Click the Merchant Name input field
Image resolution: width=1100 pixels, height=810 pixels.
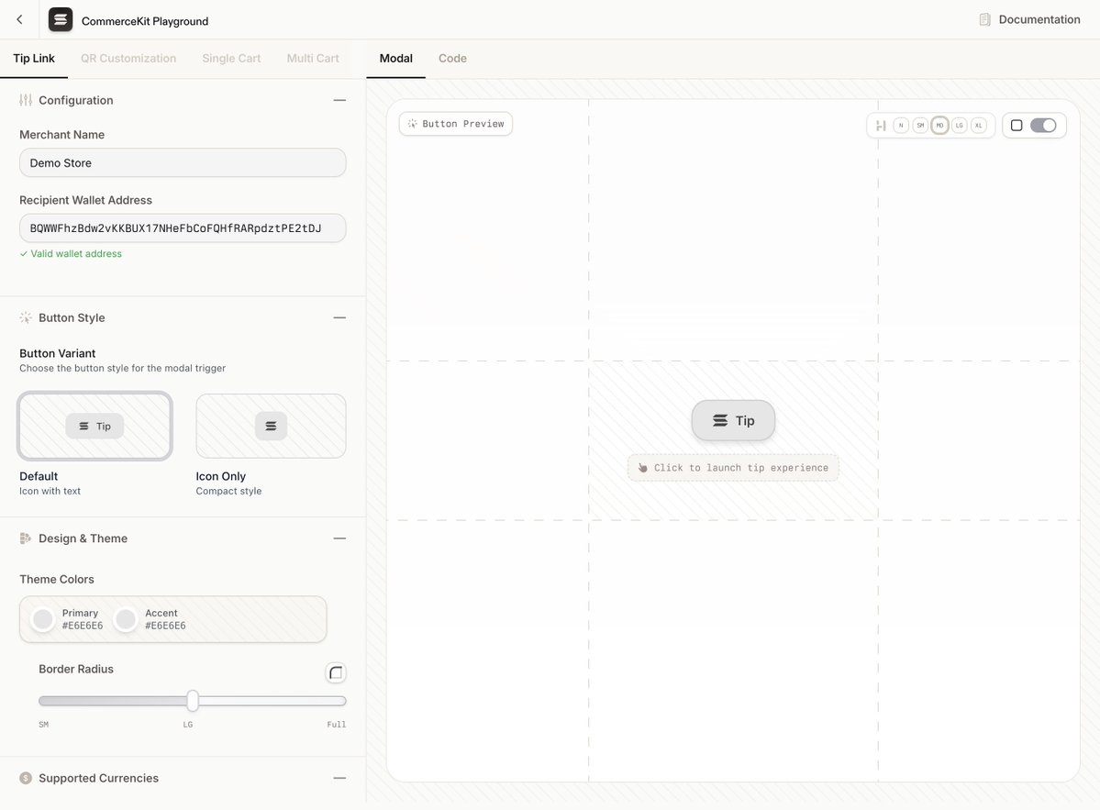183,162
